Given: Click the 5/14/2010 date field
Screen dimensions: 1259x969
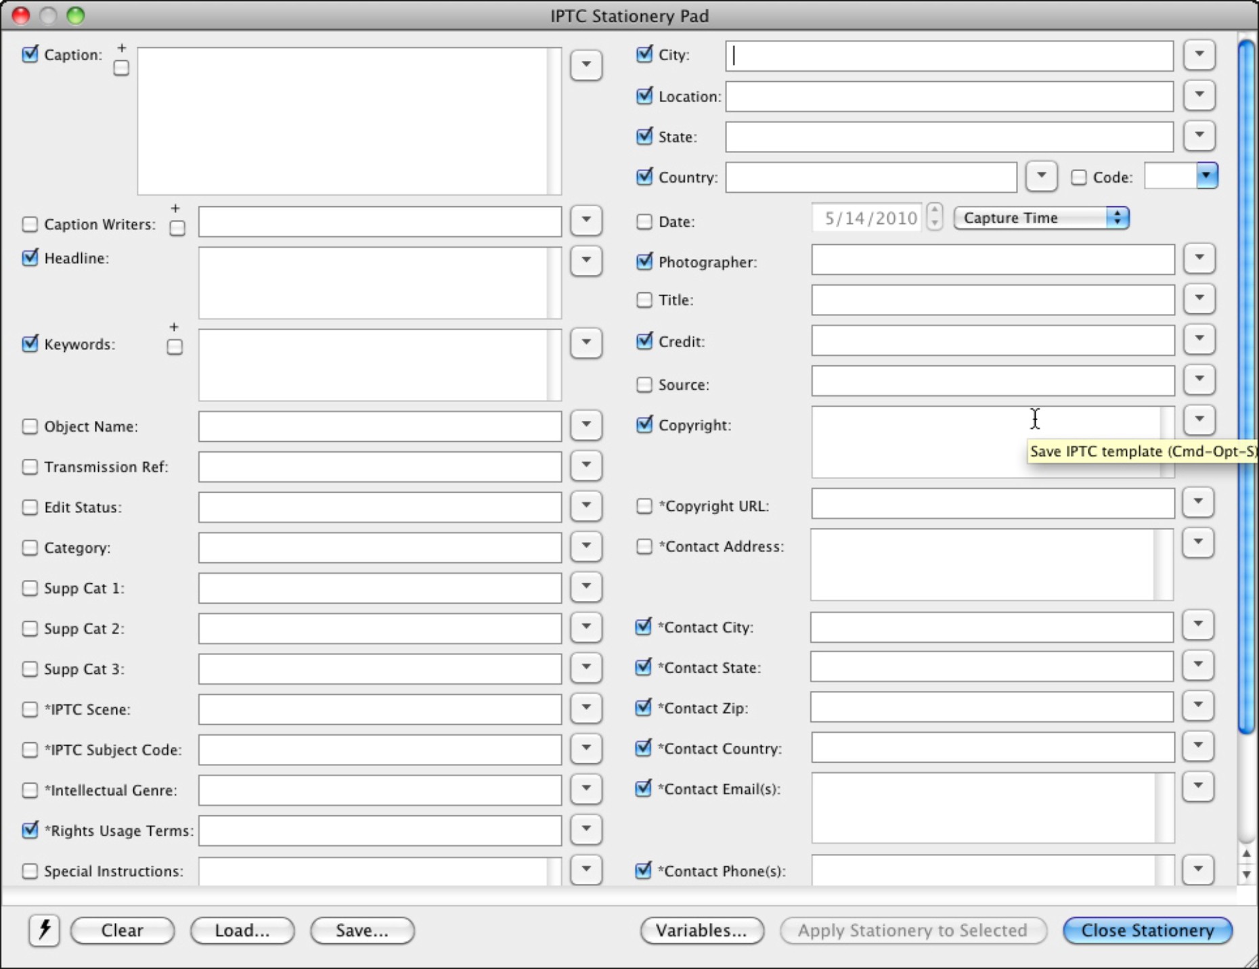Looking at the screenshot, I should 867,218.
